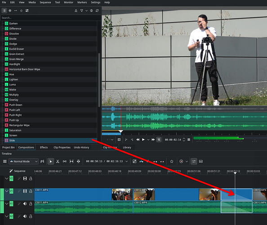Open the timeline hamburger menu icon
Screen dimensions: 267x225
[x=5, y=161]
